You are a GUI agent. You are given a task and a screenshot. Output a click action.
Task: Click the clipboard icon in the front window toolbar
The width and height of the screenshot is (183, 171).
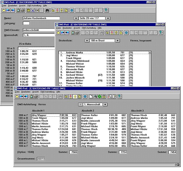click(x=31, y=97)
